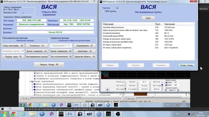Open Internet Explorer on the outer bottom taskbar

tap(23, 114)
